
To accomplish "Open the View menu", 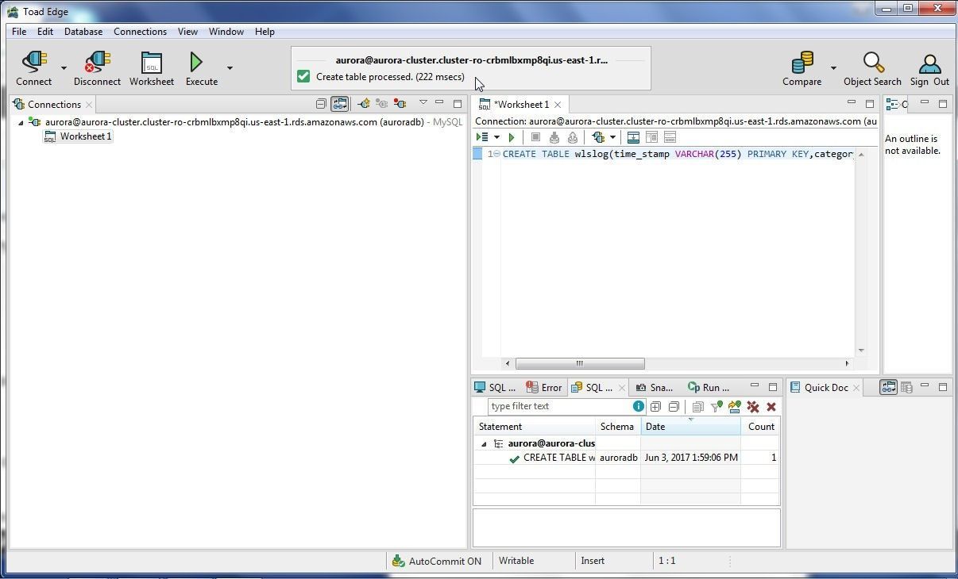I will [187, 32].
